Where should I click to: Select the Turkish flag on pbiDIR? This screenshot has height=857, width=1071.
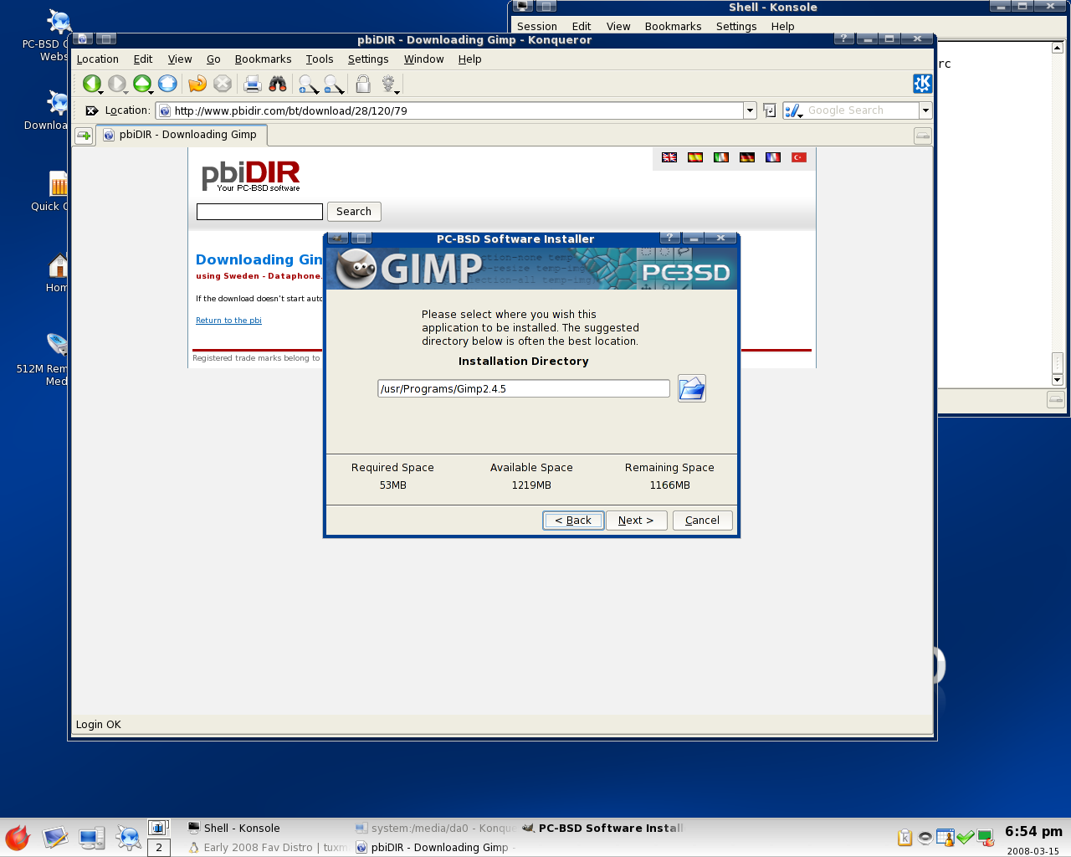point(799,157)
